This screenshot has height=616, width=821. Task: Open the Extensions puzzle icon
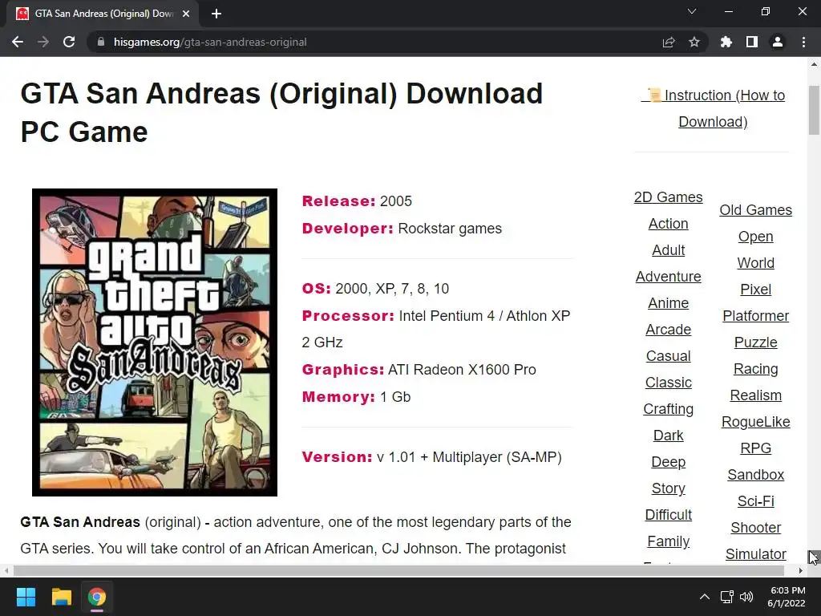click(x=726, y=42)
